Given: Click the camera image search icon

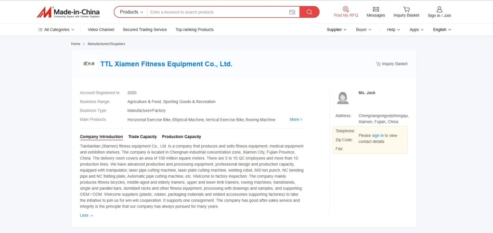Looking at the screenshot, I should [x=292, y=12].
